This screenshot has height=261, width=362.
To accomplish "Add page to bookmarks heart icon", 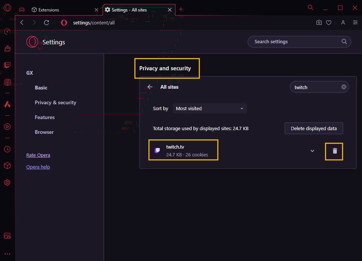I will pyautogui.click(x=329, y=22).
